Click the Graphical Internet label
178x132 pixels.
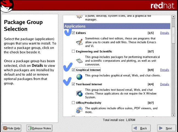[88, 70]
